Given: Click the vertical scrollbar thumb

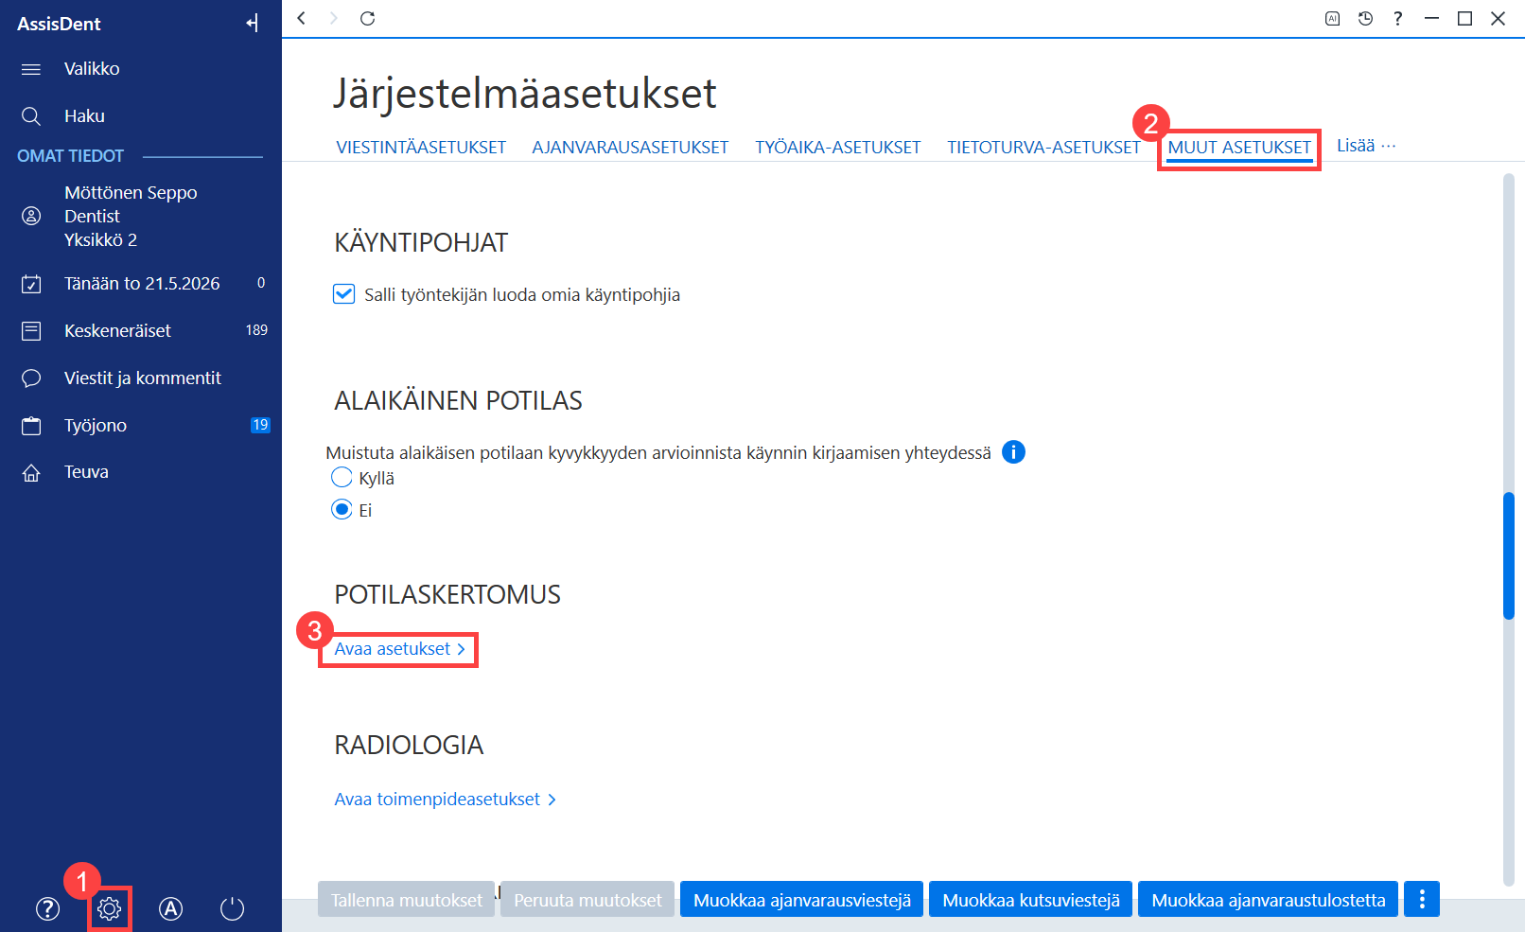Looking at the screenshot, I should (1509, 556).
